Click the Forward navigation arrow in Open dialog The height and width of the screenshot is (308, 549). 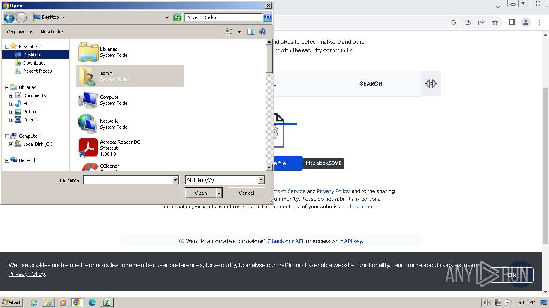click(21, 18)
